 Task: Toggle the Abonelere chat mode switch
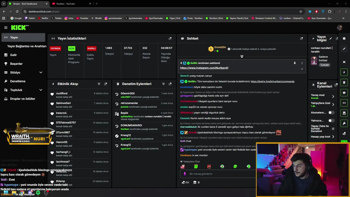point(331,112)
